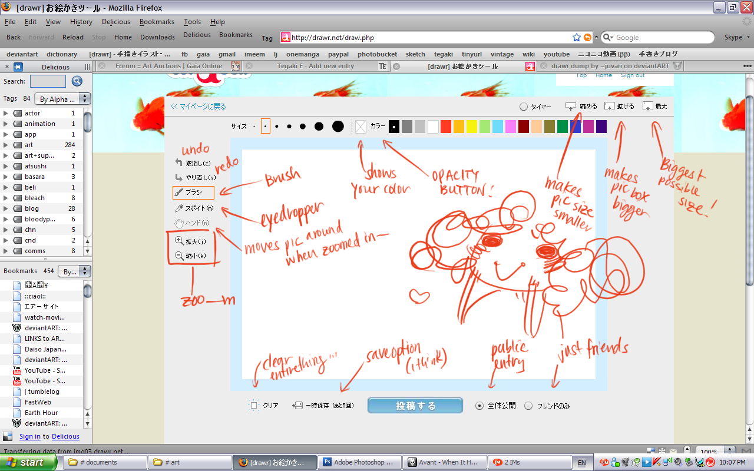Click the undo arrow icon (取消し)

tap(179, 162)
